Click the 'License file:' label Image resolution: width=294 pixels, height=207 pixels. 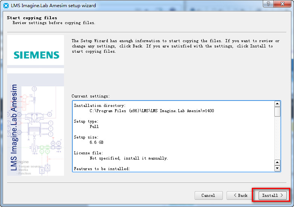click(88, 153)
